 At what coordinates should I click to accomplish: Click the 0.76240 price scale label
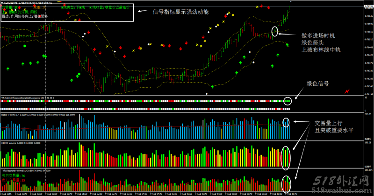coord(369,86)
